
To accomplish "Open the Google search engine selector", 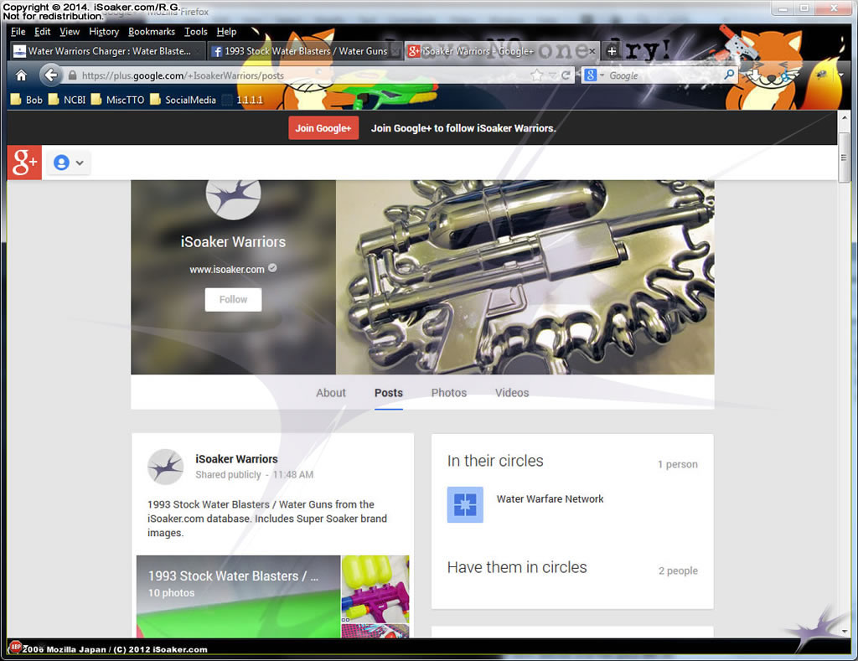I will 594,75.
